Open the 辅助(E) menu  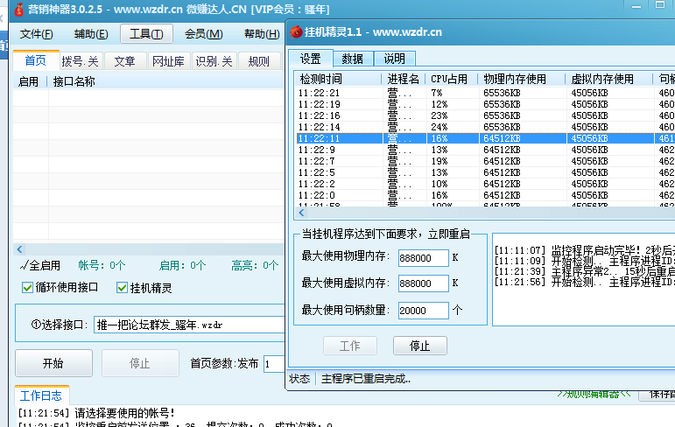91,34
